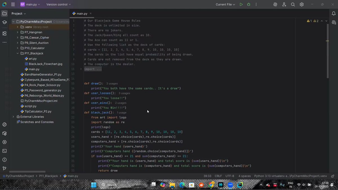Open the Learn tool window graduation cap icon
This screenshot has height=190, width=338.
pyautogui.click(x=5, y=22)
